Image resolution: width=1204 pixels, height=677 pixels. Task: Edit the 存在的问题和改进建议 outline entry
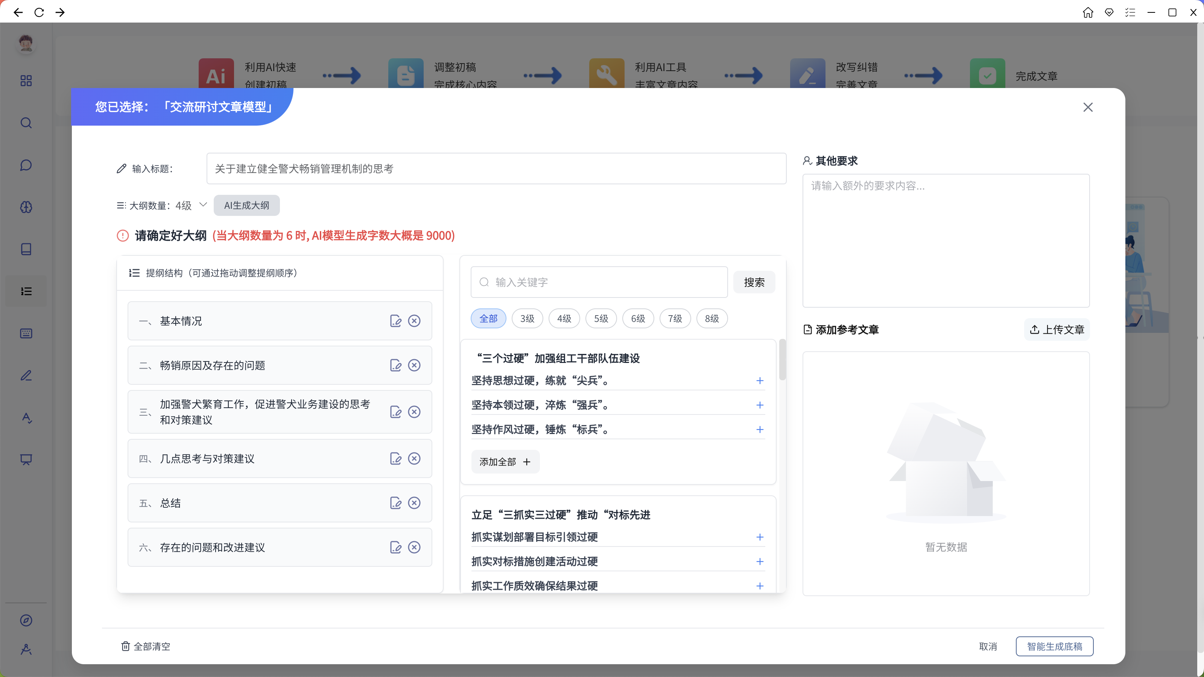[x=395, y=548]
